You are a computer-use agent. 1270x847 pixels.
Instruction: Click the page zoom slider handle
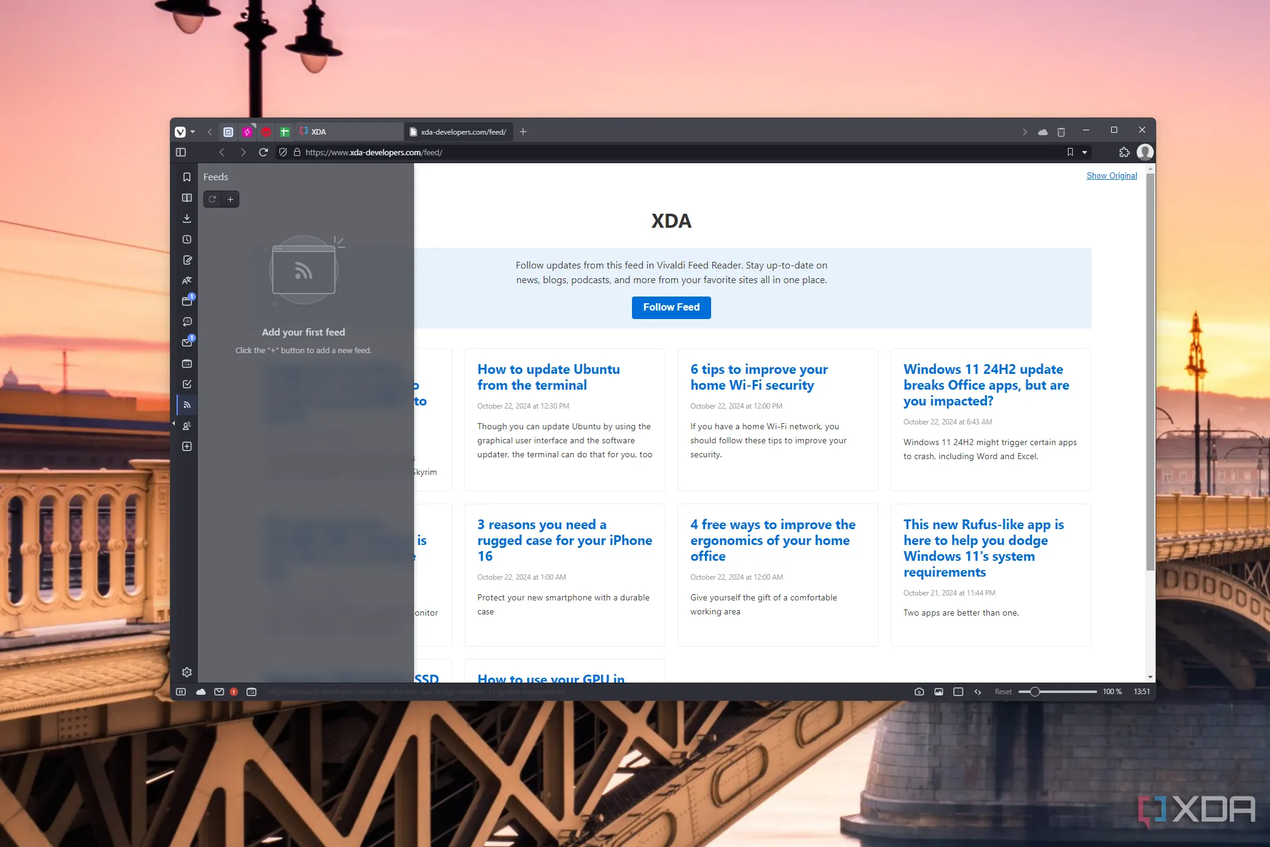pos(1034,692)
